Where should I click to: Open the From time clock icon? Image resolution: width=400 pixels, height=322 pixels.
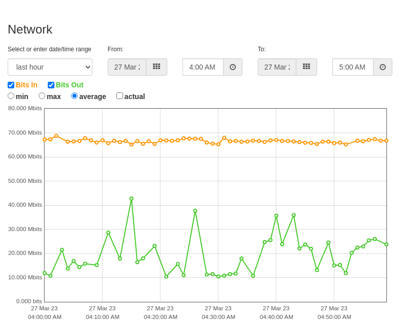(233, 67)
